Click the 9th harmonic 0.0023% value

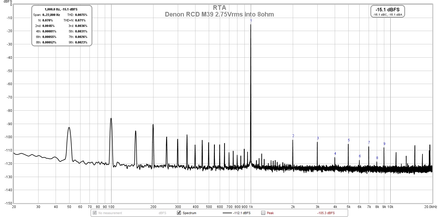81,42
